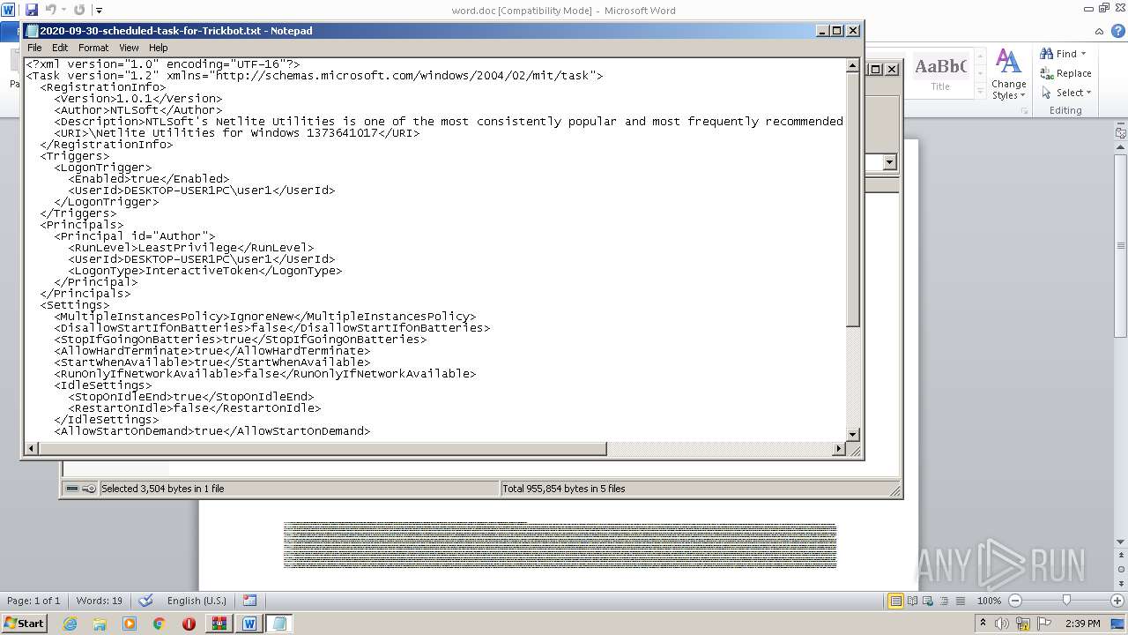Click proofing spell-check icon in status bar
This screenshot has height=635, width=1128.
(x=146, y=601)
